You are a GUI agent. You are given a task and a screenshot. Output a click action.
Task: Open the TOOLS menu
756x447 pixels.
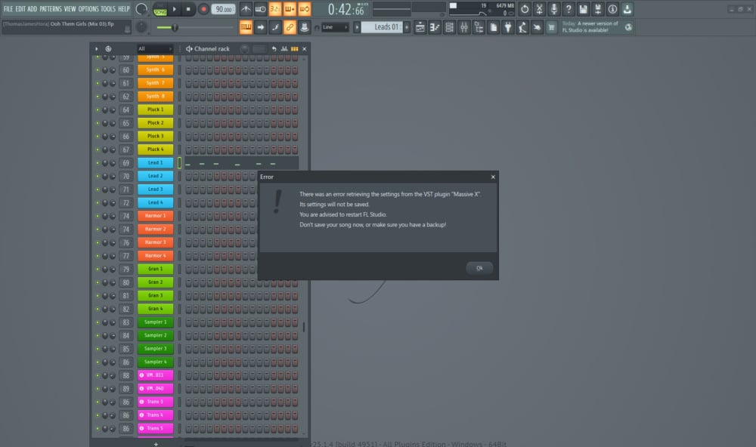[x=108, y=8]
